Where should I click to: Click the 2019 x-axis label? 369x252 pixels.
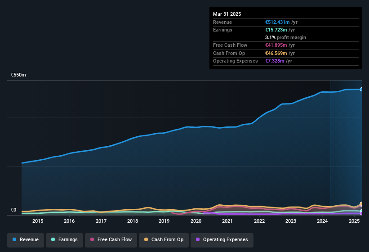[164, 221]
